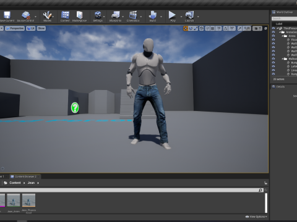
Task: Click the content browser search field
Action: pos(131,190)
